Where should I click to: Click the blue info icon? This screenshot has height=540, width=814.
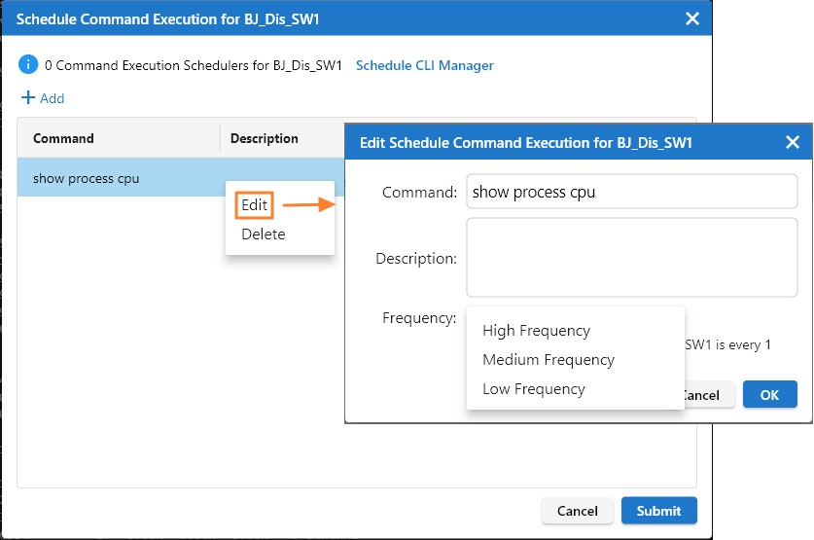(x=29, y=65)
